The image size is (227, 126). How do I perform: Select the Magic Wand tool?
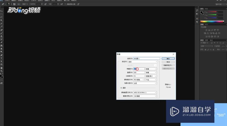coord(1,20)
